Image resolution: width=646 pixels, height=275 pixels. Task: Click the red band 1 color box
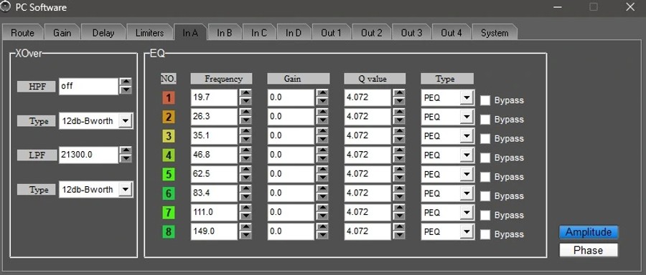[x=169, y=98]
